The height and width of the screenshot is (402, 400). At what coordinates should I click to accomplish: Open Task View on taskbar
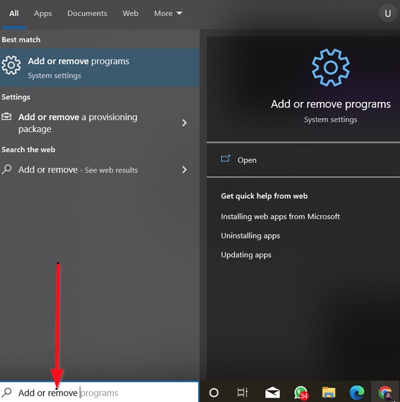242,393
